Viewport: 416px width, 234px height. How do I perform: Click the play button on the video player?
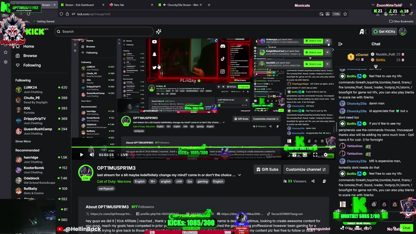coord(82,155)
